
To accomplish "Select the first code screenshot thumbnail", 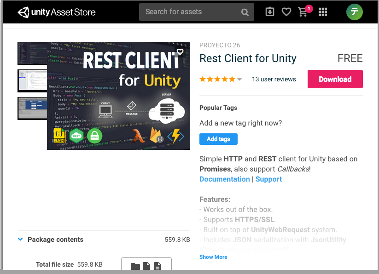I will pyautogui.click(x=32, y=53).
